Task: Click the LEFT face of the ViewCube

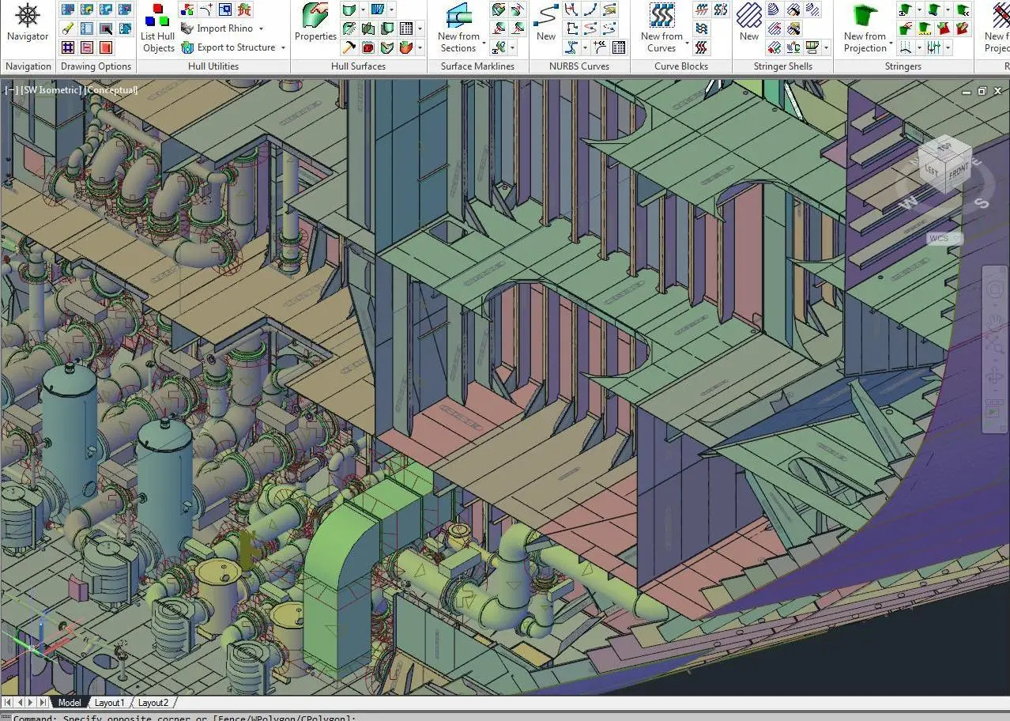Action: tap(933, 170)
